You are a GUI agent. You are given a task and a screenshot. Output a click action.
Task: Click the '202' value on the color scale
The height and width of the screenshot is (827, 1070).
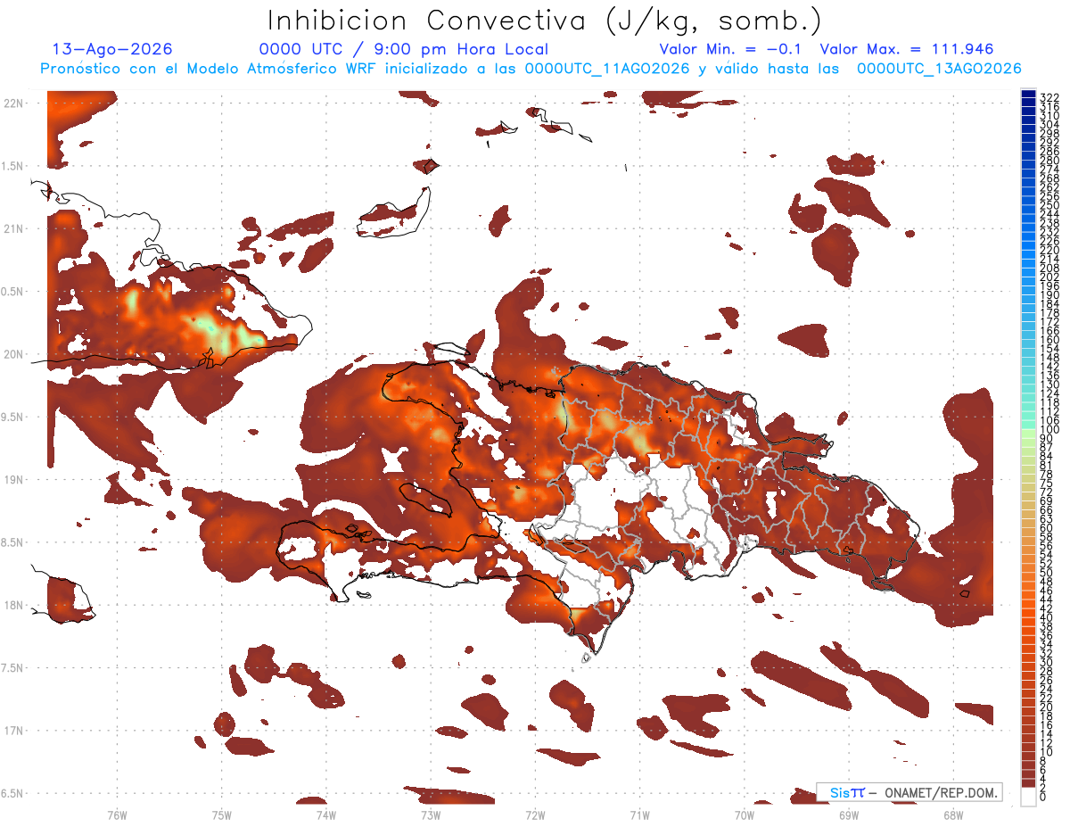click(1049, 277)
